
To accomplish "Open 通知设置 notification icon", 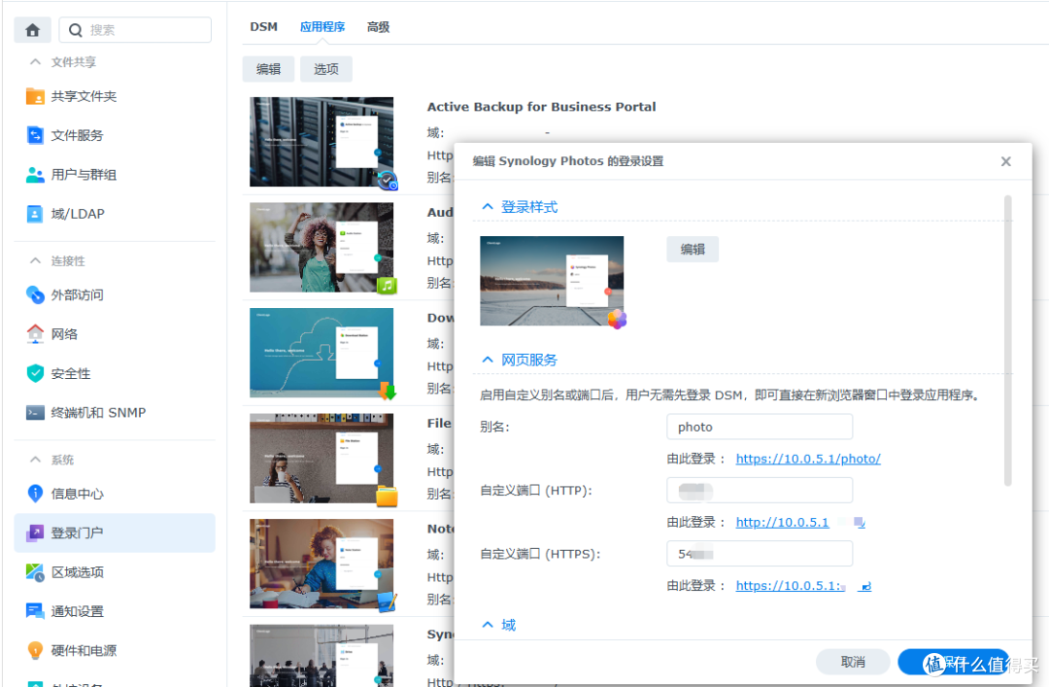I will point(35,610).
